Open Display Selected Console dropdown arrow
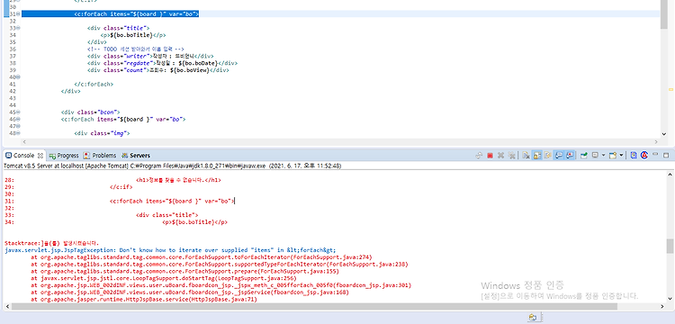This screenshot has height=324, width=675. pos(603,155)
